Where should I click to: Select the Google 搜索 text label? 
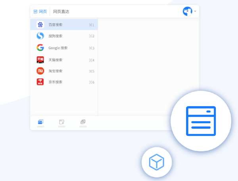[x=58, y=48]
